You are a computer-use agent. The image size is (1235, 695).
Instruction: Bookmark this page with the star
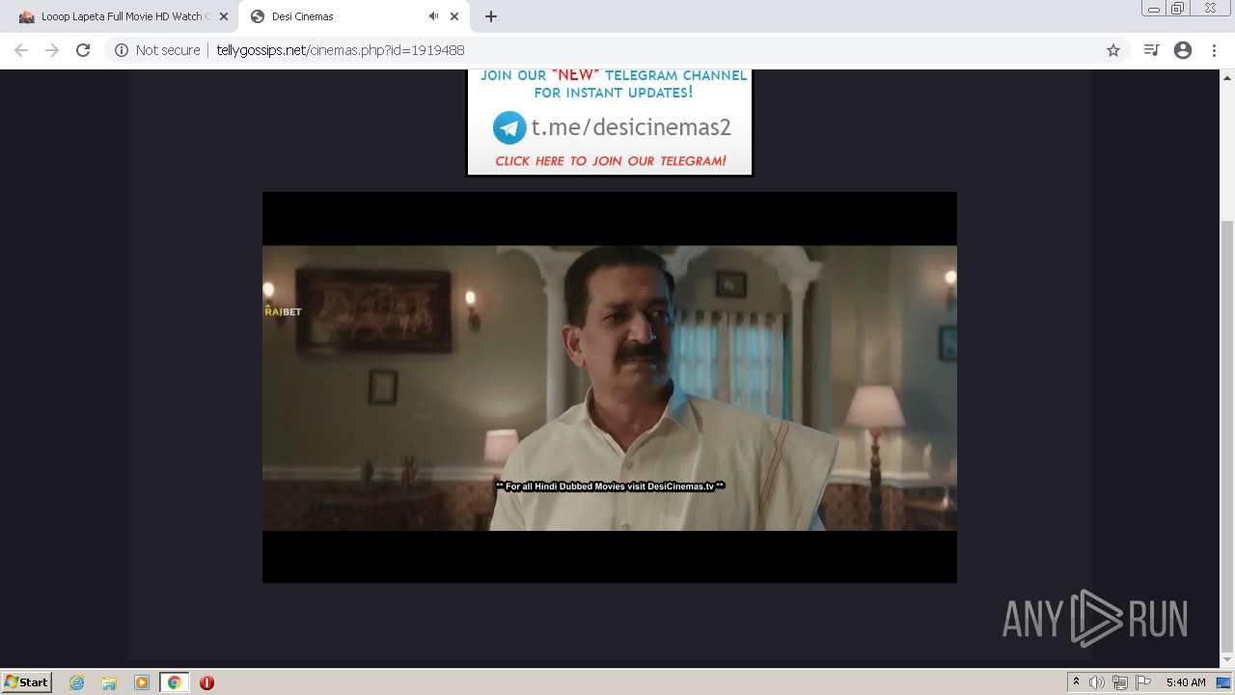(1113, 50)
